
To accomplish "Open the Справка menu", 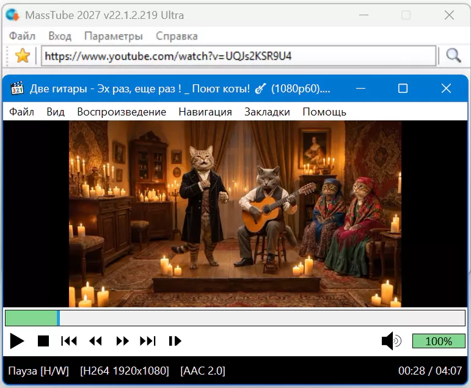I will click(177, 36).
